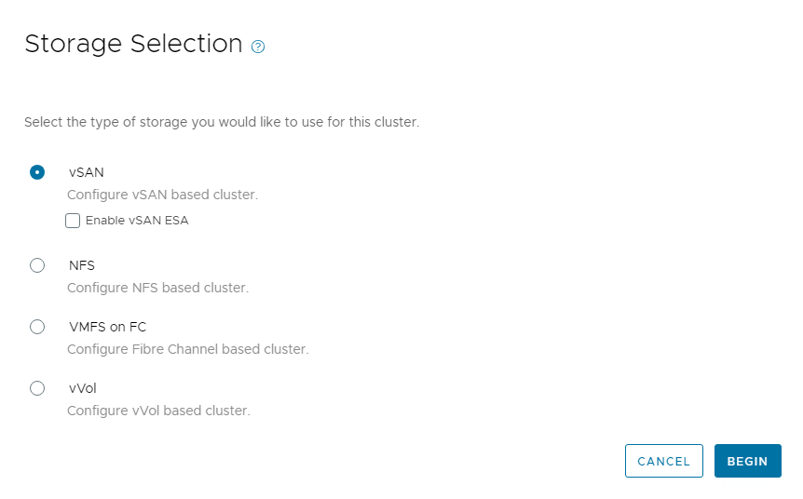Image resolution: width=803 pixels, height=499 pixels.
Task: Tick the Enable vSAN ESA checkbox
Action: (x=73, y=221)
